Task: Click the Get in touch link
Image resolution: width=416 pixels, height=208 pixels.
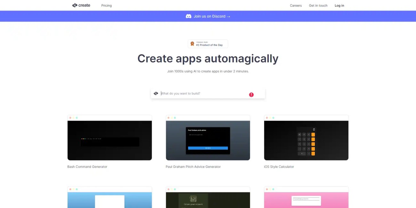Action: tap(318, 5)
